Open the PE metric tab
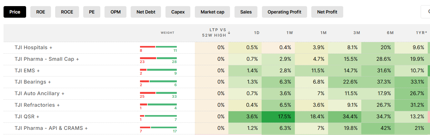The image size is (430, 135). pyautogui.click(x=92, y=12)
